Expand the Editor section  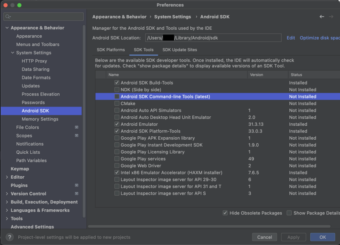(x=7, y=177)
